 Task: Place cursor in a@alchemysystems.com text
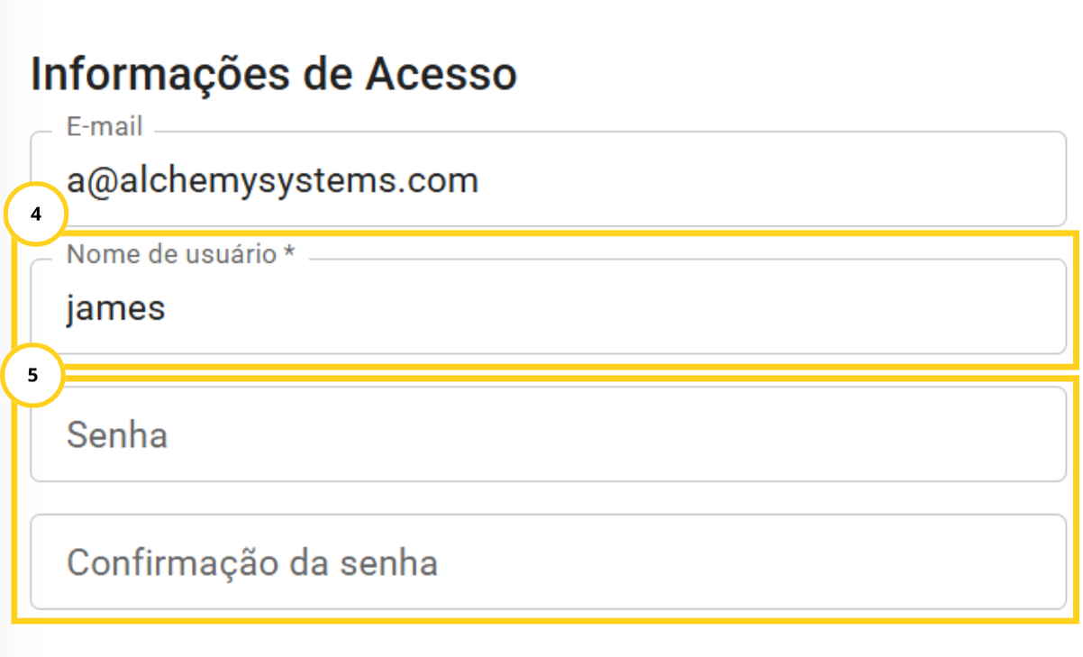point(272,181)
